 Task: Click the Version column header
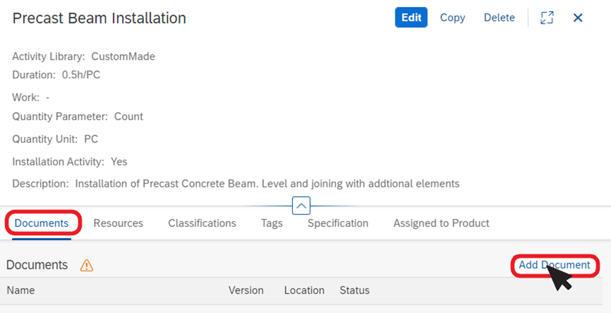click(246, 290)
